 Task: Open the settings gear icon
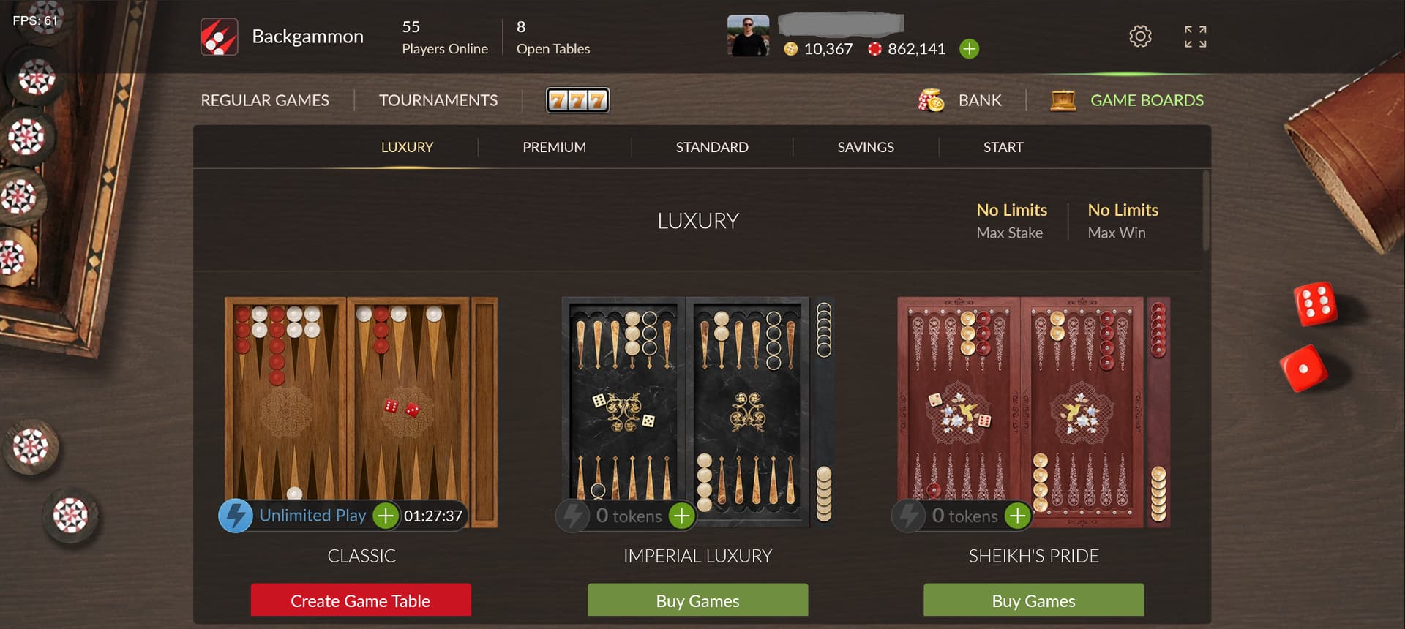pos(1140,37)
